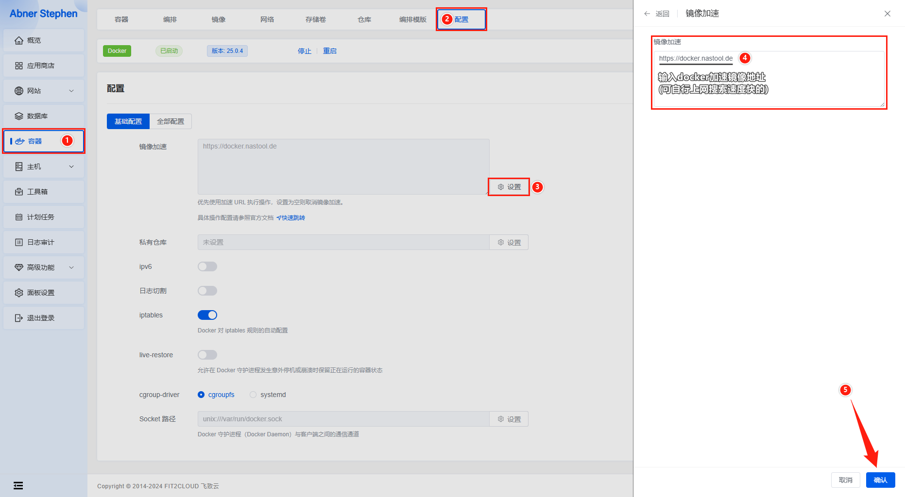905x497 pixels.
Task: Open the 编排模版 tab
Action: point(413,19)
